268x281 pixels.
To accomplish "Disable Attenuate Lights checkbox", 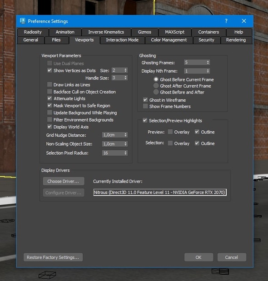I will coord(50,99).
